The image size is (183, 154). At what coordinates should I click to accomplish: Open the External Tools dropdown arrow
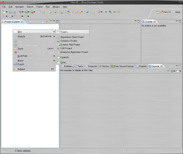pyautogui.click(x=34, y=12)
